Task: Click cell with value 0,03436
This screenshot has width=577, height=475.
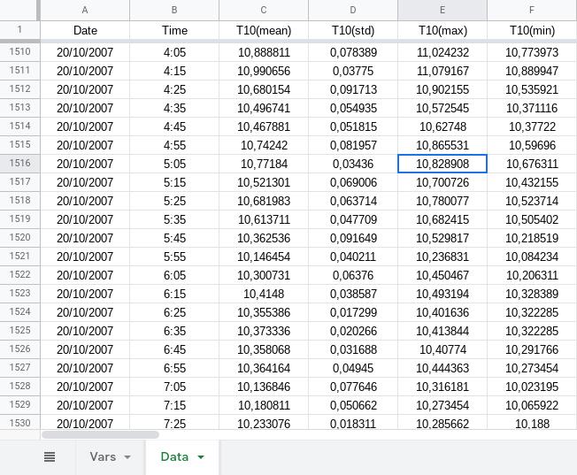Action: (x=353, y=164)
